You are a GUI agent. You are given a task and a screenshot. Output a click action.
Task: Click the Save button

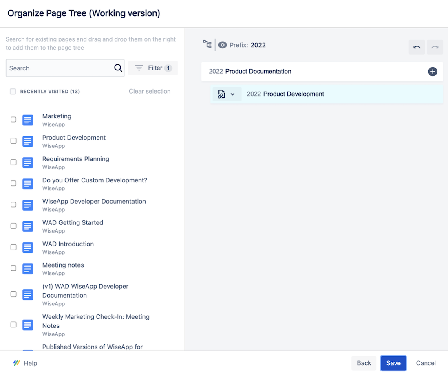pyautogui.click(x=393, y=363)
